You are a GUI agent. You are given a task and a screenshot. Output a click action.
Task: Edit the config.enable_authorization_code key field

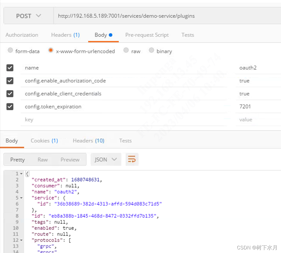pos(124,81)
